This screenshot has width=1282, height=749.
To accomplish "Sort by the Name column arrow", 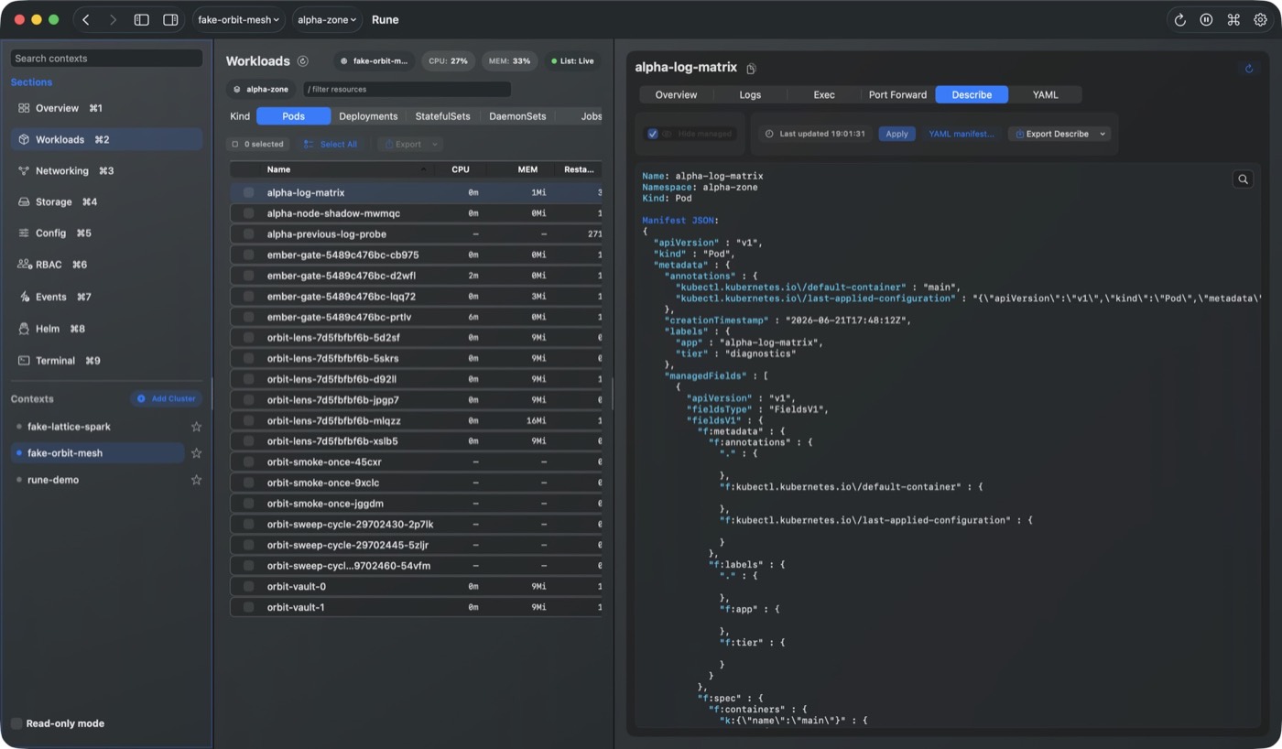I will (423, 169).
